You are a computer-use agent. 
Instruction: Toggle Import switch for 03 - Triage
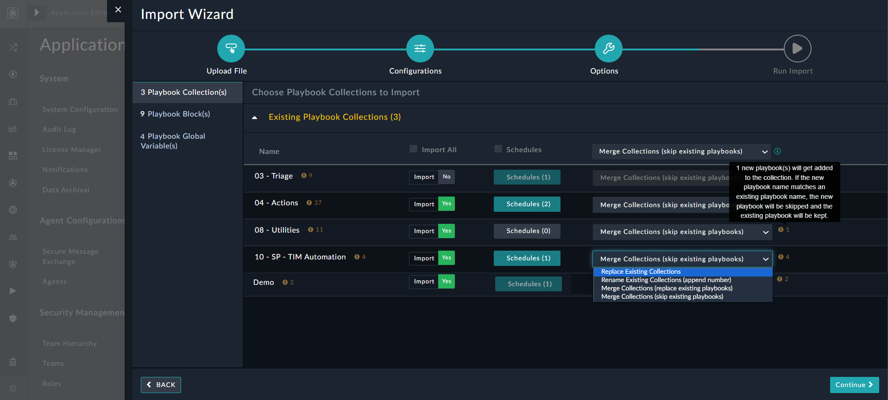pyautogui.click(x=432, y=177)
